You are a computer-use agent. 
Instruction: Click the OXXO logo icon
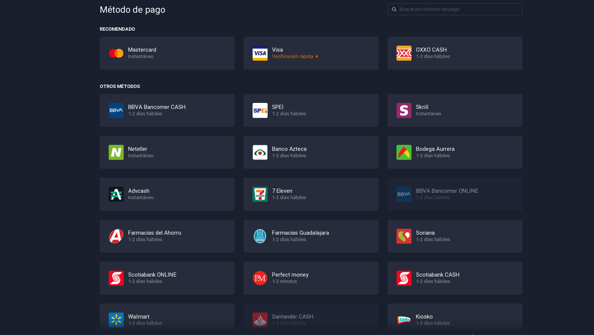click(404, 53)
